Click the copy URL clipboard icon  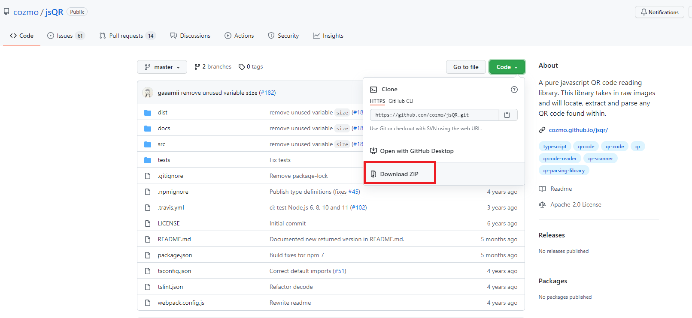(x=507, y=115)
